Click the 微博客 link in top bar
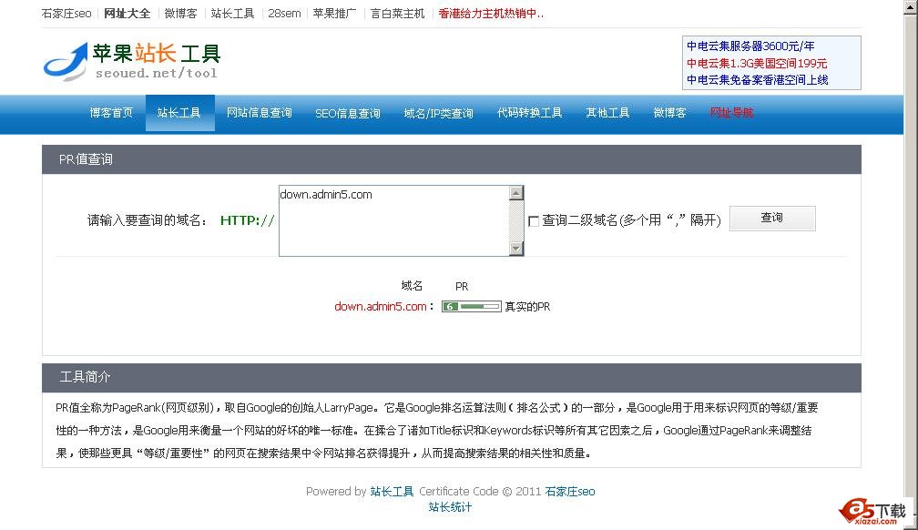The image size is (918, 530). (181, 14)
